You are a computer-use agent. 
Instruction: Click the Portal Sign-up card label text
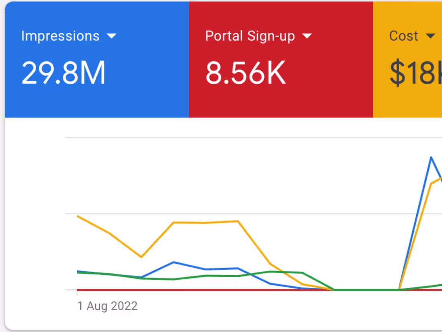tap(249, 36)
